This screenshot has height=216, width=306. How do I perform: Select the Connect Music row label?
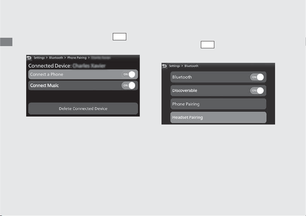click(44, 86)
